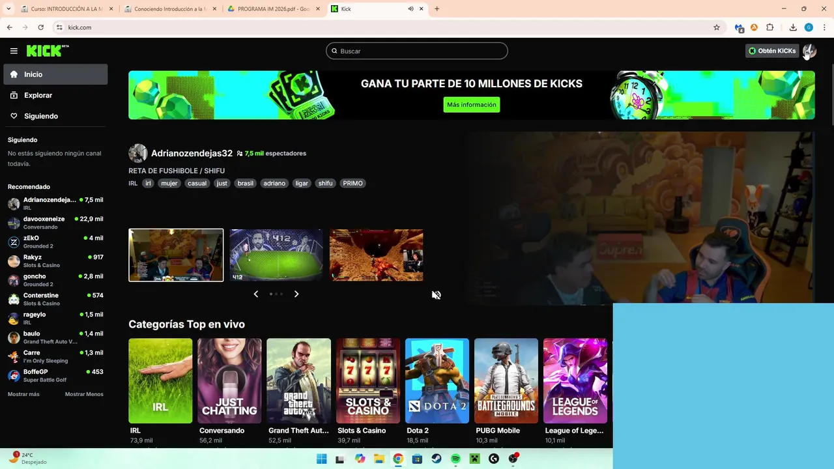This screenshot has height=469, width=834.
Task: Open recommended channel davooxeneize
Action: (x=55, y=223)
